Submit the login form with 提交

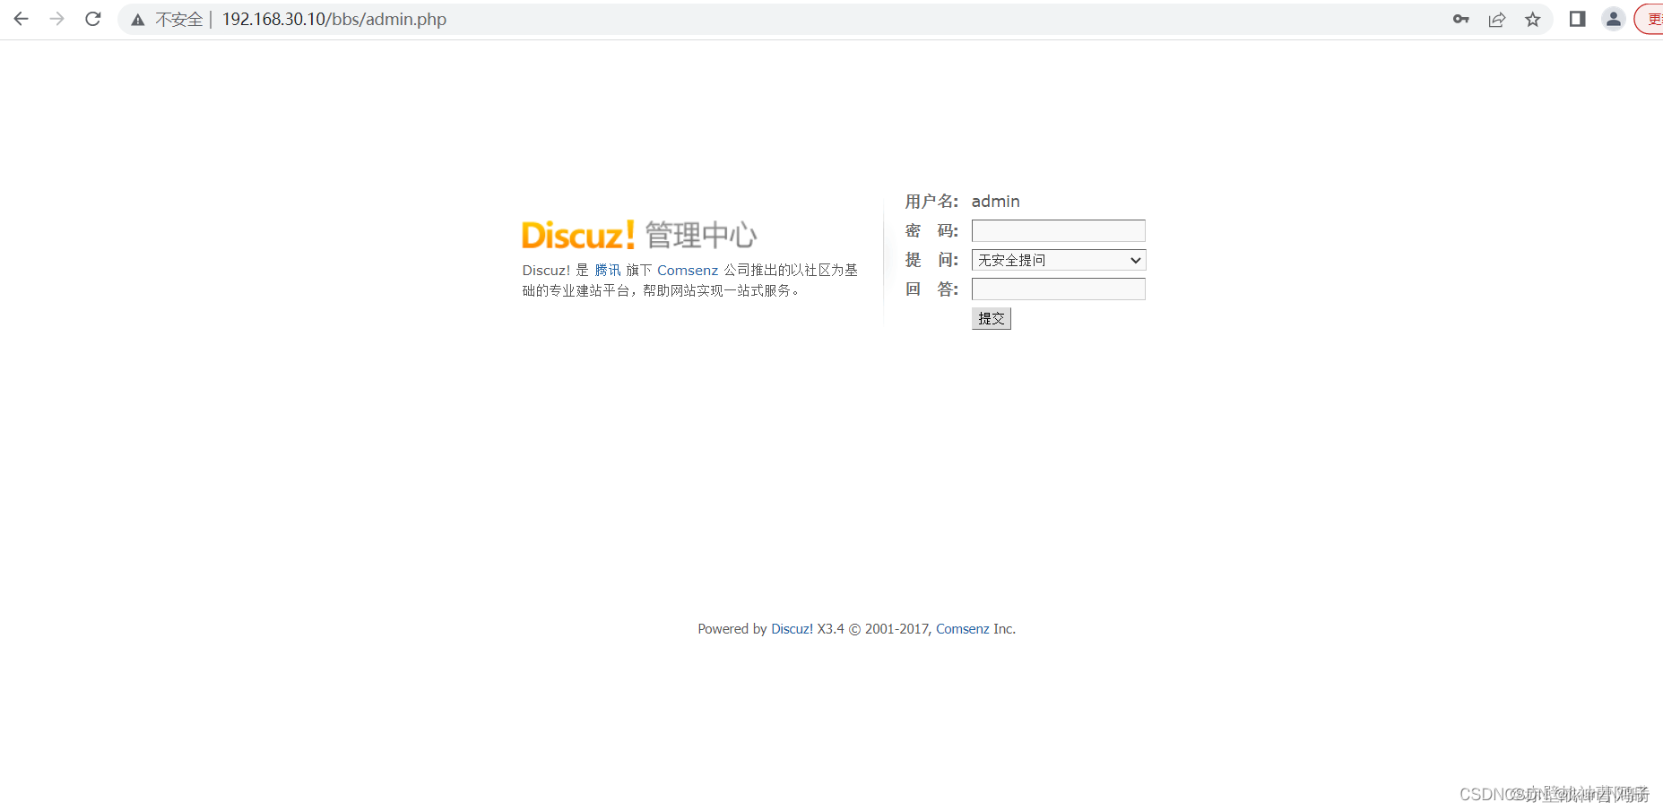[992, 318]
